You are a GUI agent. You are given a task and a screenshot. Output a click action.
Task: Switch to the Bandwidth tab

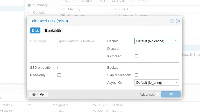53,31
